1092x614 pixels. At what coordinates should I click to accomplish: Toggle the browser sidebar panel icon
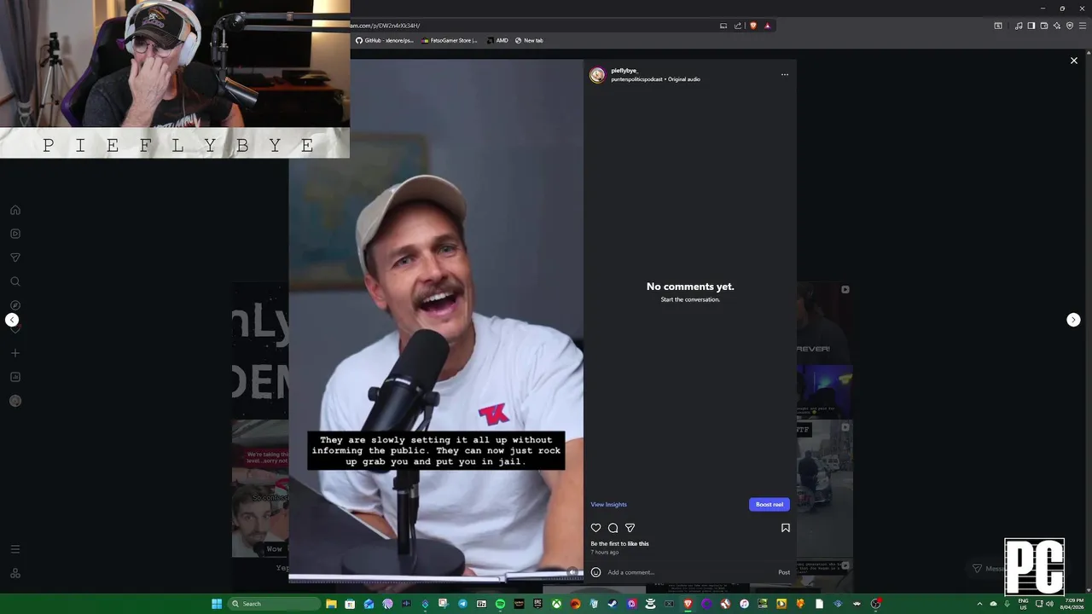click(x=1031, y=26)
